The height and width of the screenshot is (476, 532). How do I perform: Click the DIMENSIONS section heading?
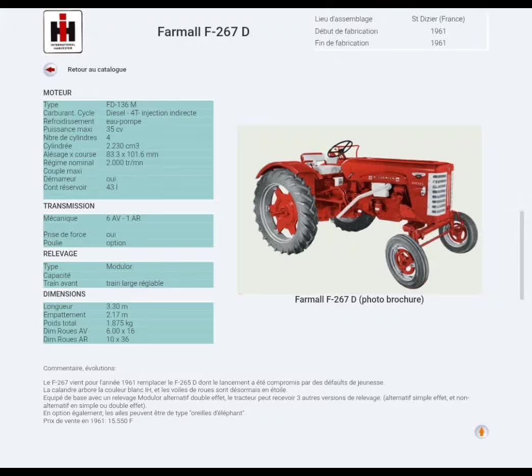(x=64, y=294)
